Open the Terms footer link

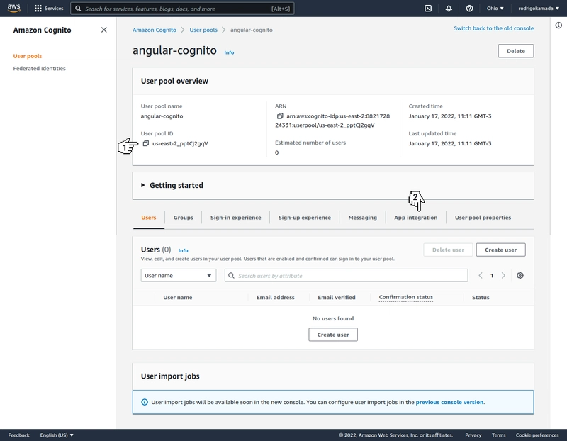tap(498, 435)
